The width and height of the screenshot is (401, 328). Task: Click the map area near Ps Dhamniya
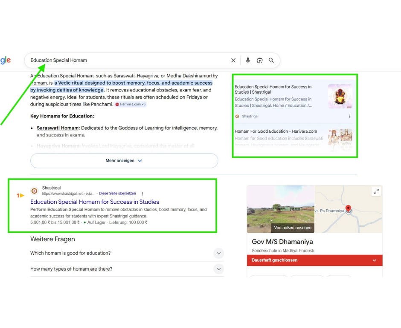point(349,209)
